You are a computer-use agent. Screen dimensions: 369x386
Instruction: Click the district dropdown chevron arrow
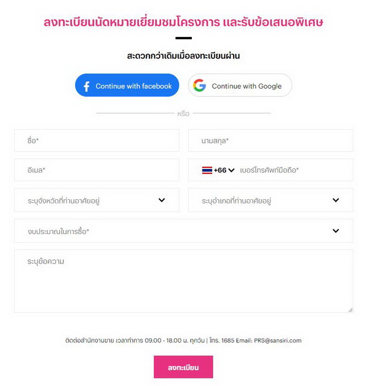[x=336, y=200]
